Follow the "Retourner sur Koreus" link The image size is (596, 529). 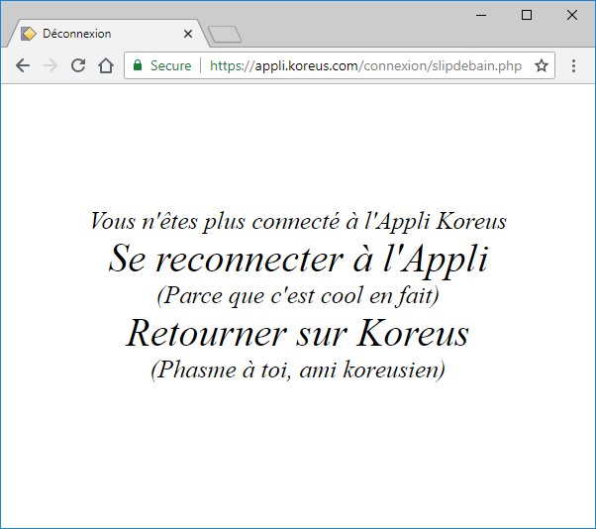tap(297, 333)
